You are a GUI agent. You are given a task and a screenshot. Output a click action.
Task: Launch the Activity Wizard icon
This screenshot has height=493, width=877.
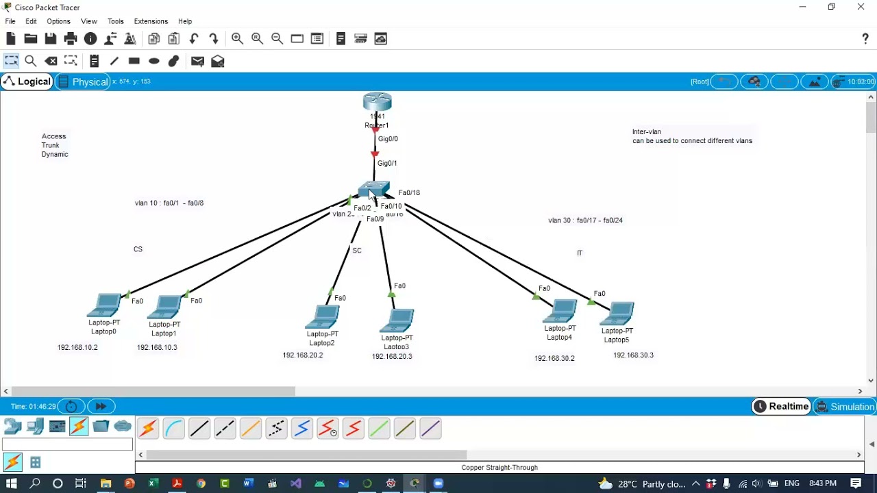coord(110,39)
